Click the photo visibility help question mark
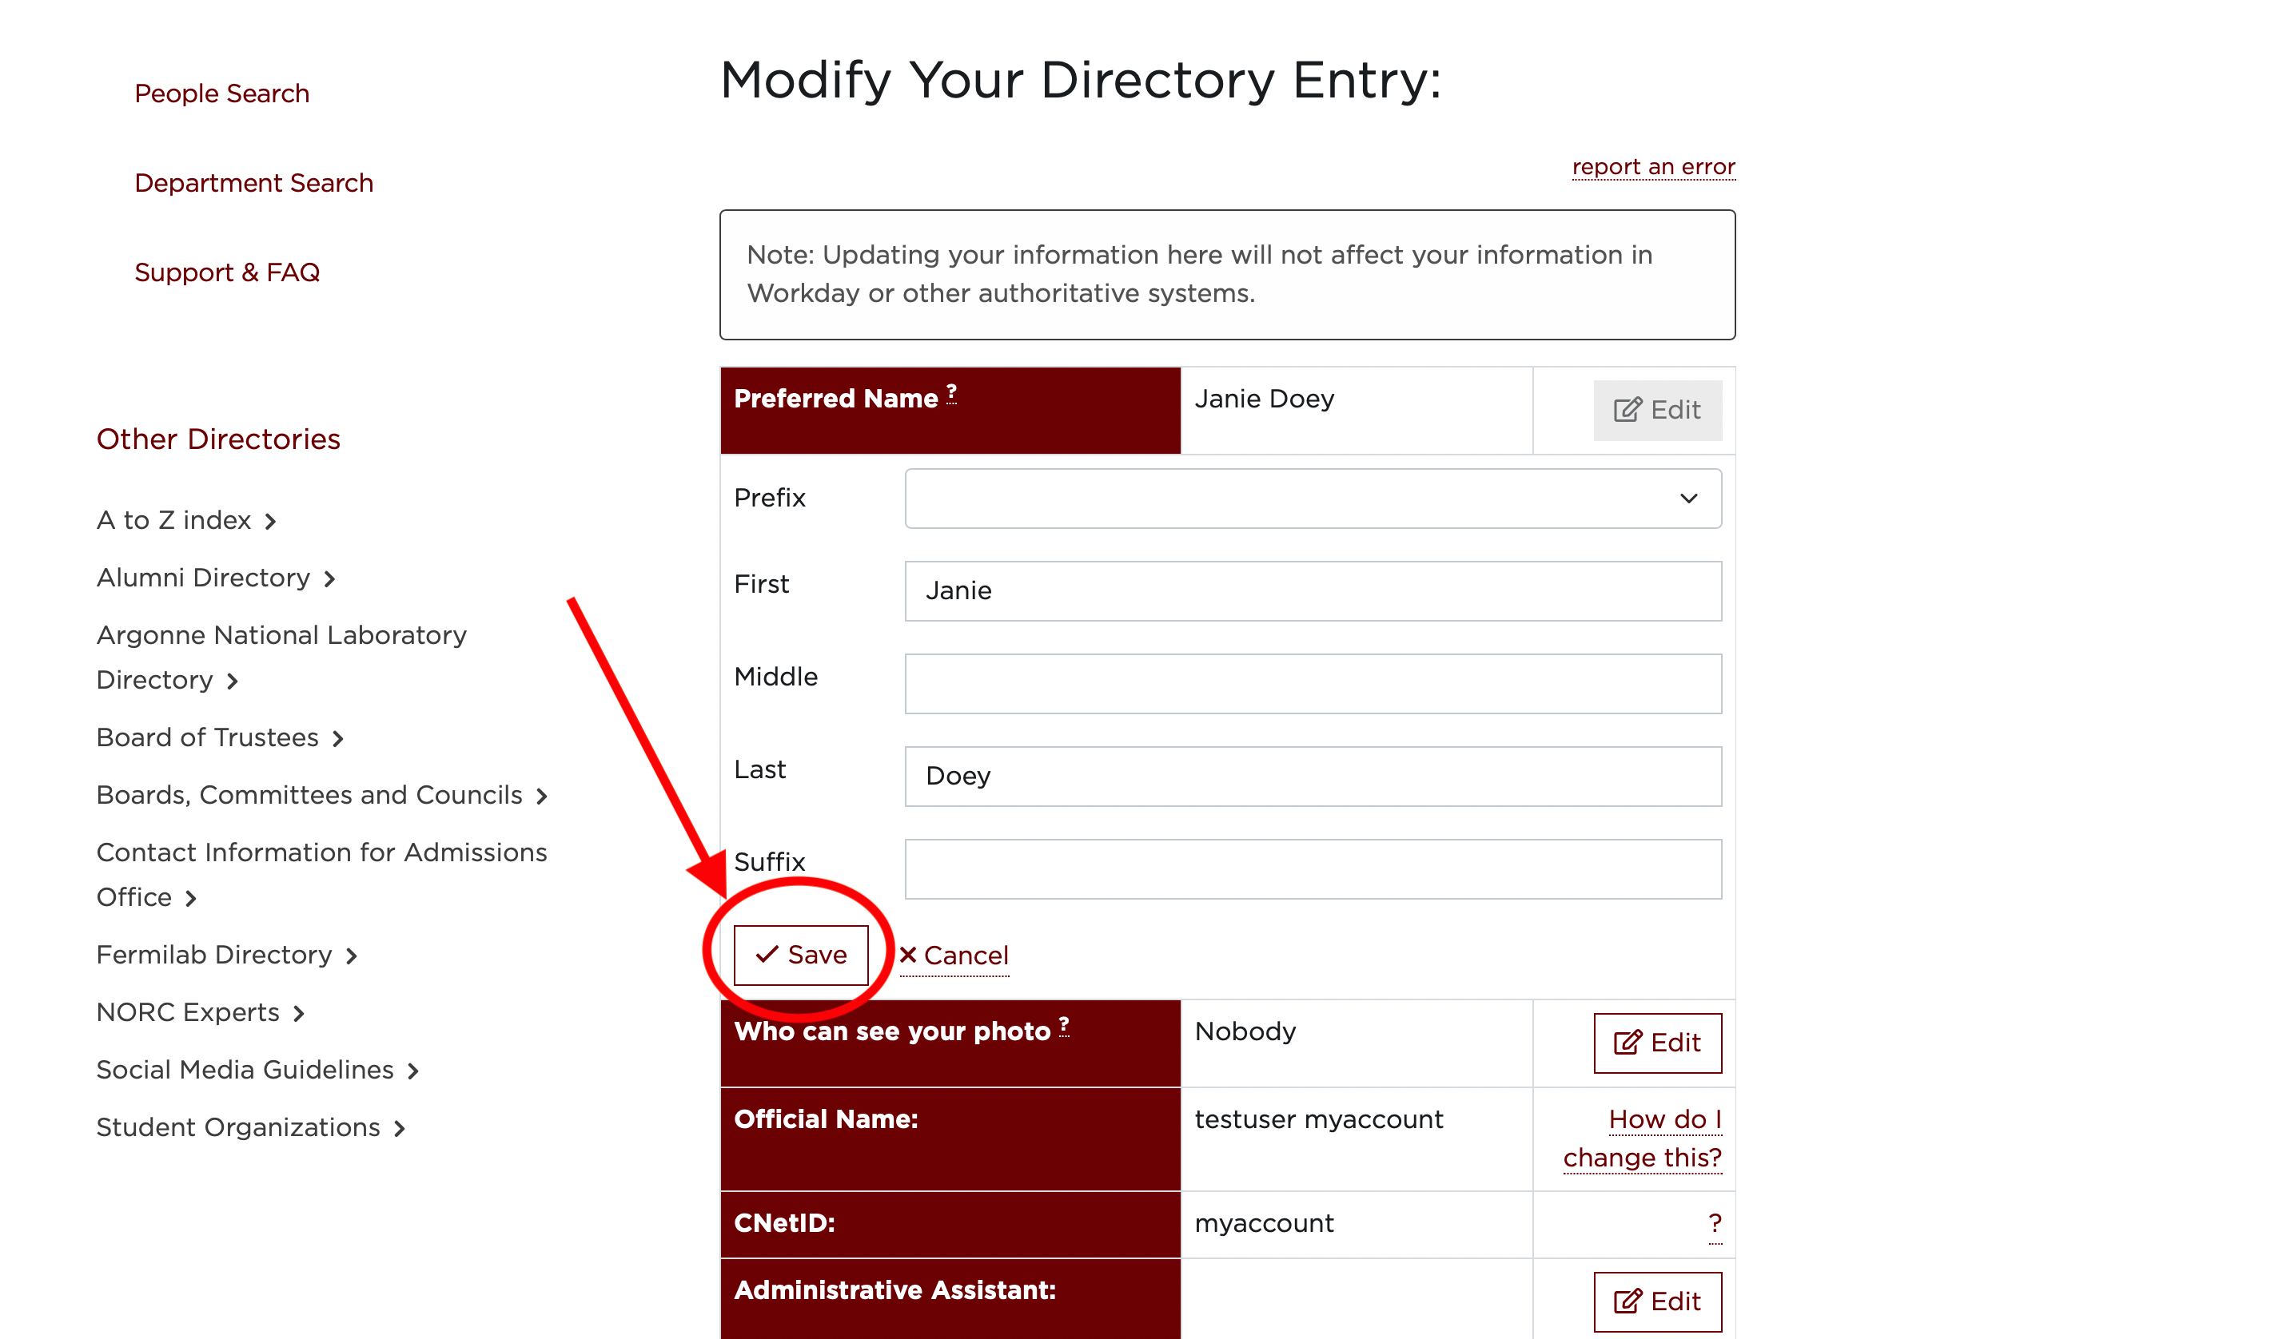The image size is (2283, 1339). tap(1064, 1026)
